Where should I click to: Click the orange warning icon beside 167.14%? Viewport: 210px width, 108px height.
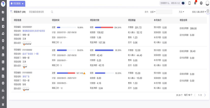[84, 73]
